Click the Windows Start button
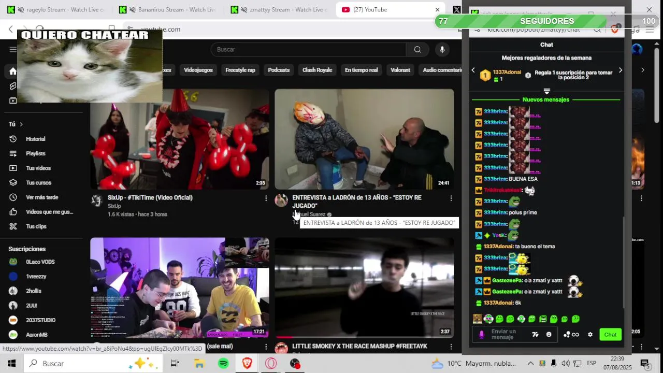This screenshot has height=373, width=663. coord(11,364)
